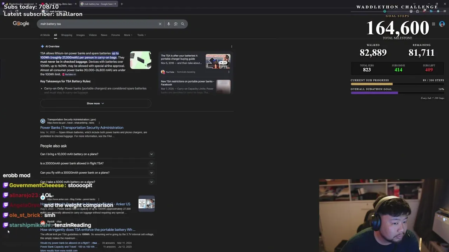
Task: Click the AI Overview sparkle icon
Action: coord(42,46)
